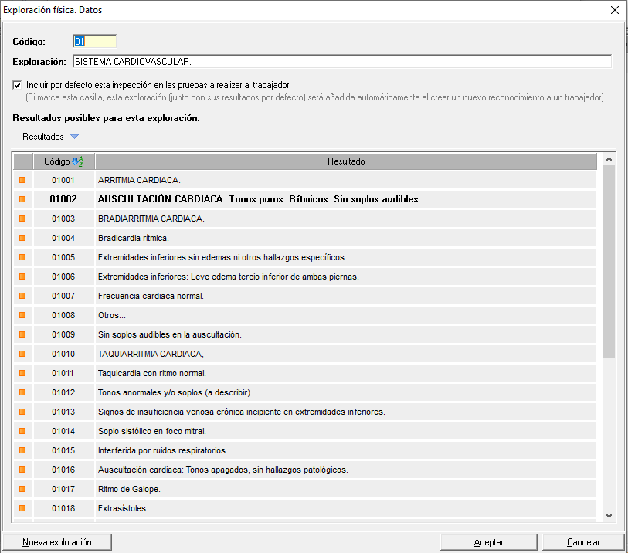
Task: Open the Resultados dropdown arrow
Action: tap(74, 137)
